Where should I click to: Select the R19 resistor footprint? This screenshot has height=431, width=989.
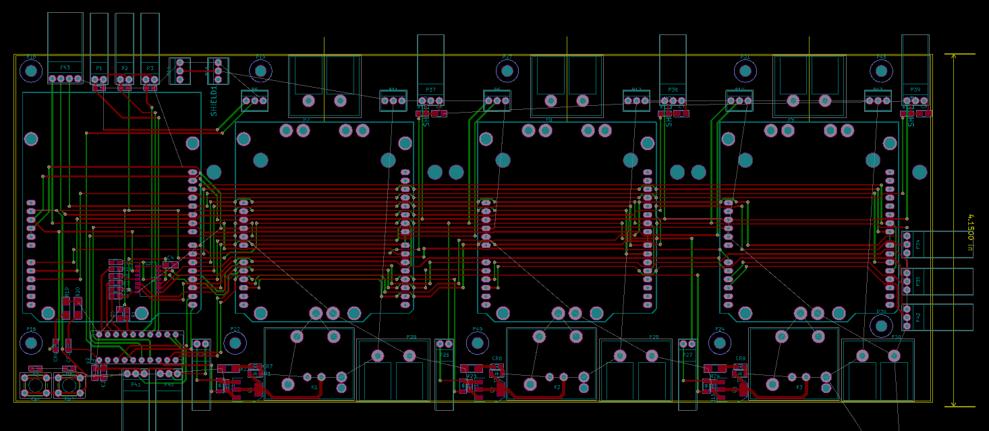pyautogui.click(x=66, y=308)
